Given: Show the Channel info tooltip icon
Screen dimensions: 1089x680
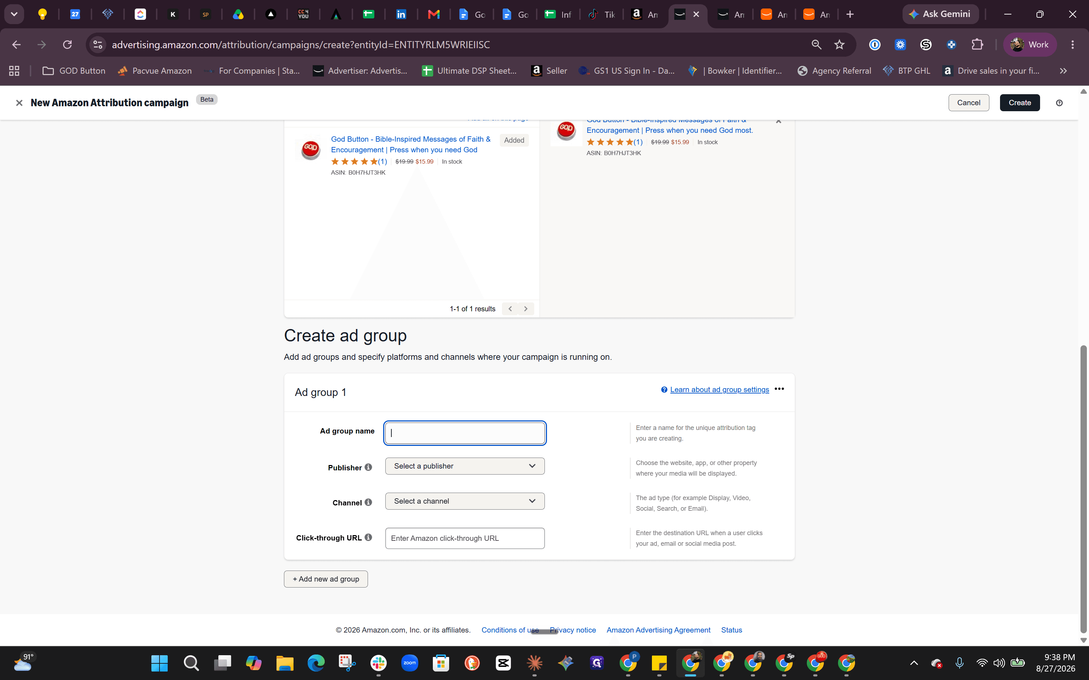Looking at the screenshot, I should pos(369,502).
